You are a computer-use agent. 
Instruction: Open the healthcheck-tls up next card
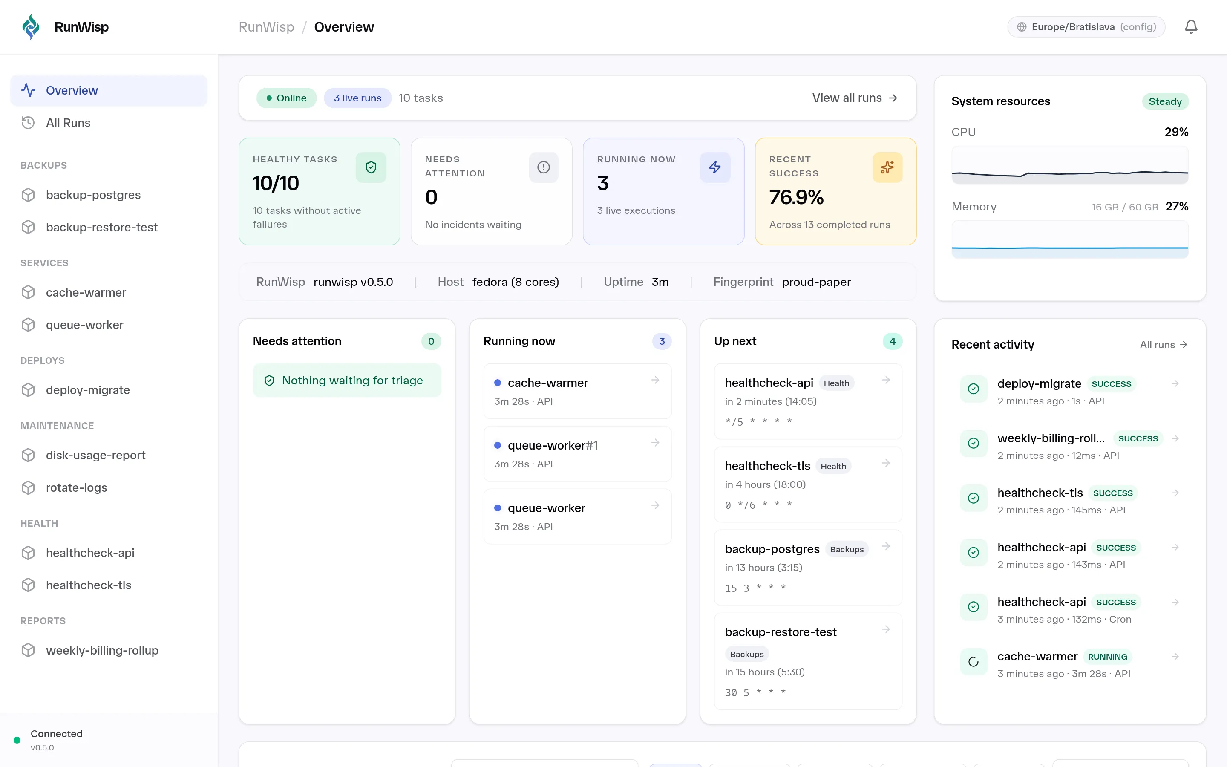coord(808,484)
